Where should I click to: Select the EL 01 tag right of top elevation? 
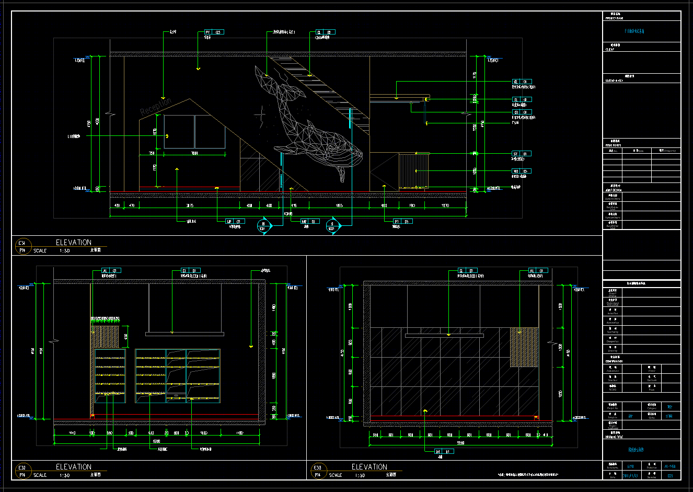coord(522,82)
